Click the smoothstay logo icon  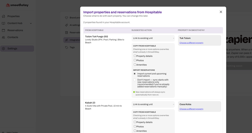[8, 5]
